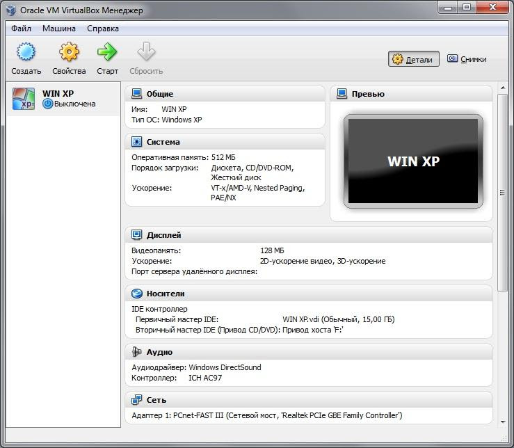Open the Справка menu
Image resolution: width=514 pixels, height=448 pixels.
tap(103, 29)
